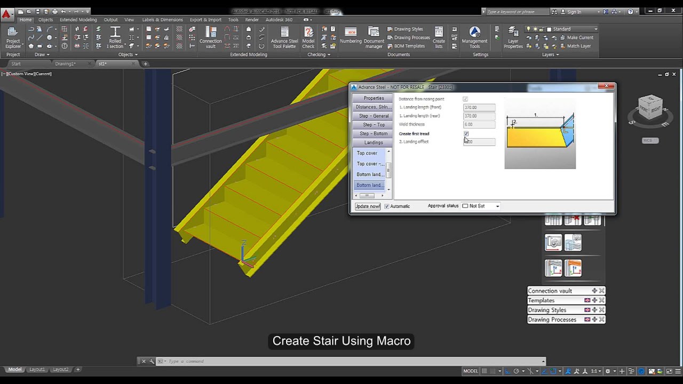
Task: Open Management Tools
Action: tap(474, 37)
